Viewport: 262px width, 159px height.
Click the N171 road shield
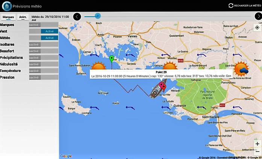pos(222,105)
